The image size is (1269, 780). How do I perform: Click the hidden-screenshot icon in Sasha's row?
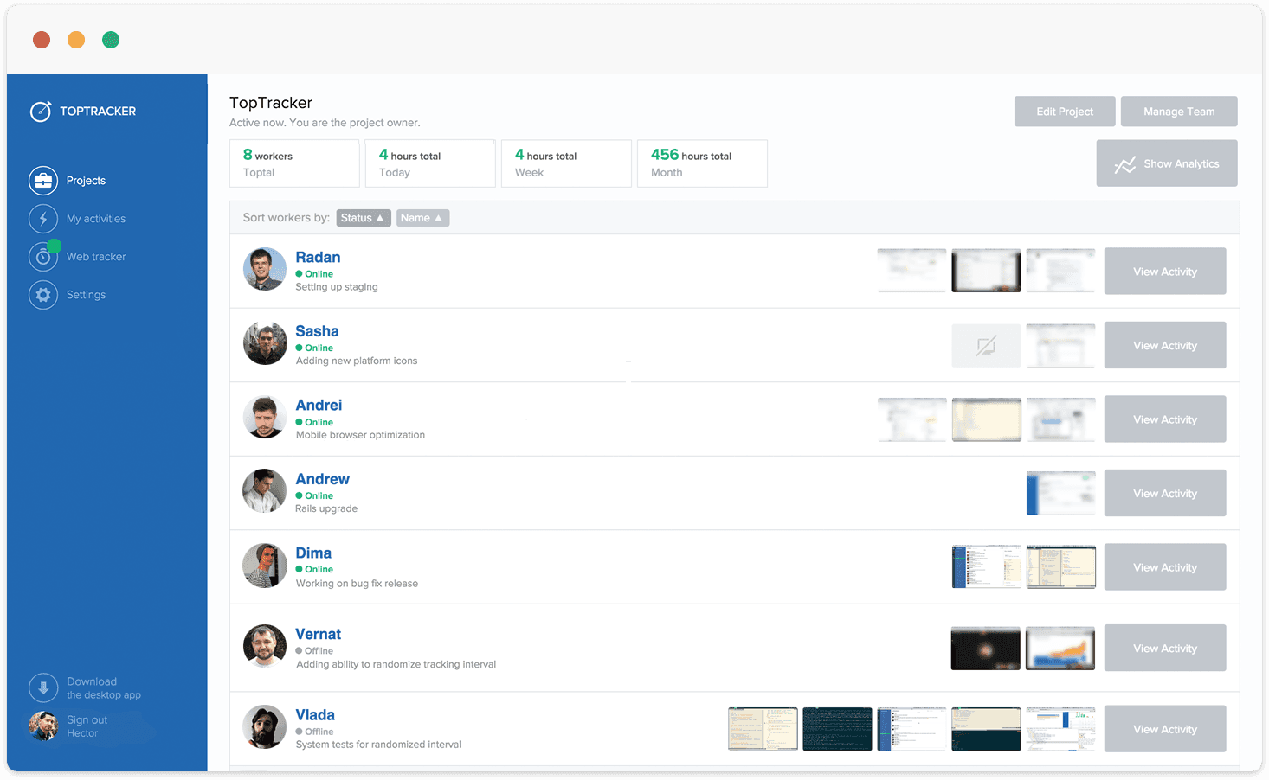(x=986, y=345)
